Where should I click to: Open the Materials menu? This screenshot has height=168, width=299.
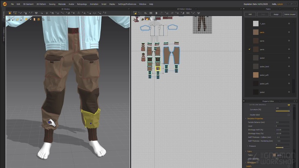62,4
